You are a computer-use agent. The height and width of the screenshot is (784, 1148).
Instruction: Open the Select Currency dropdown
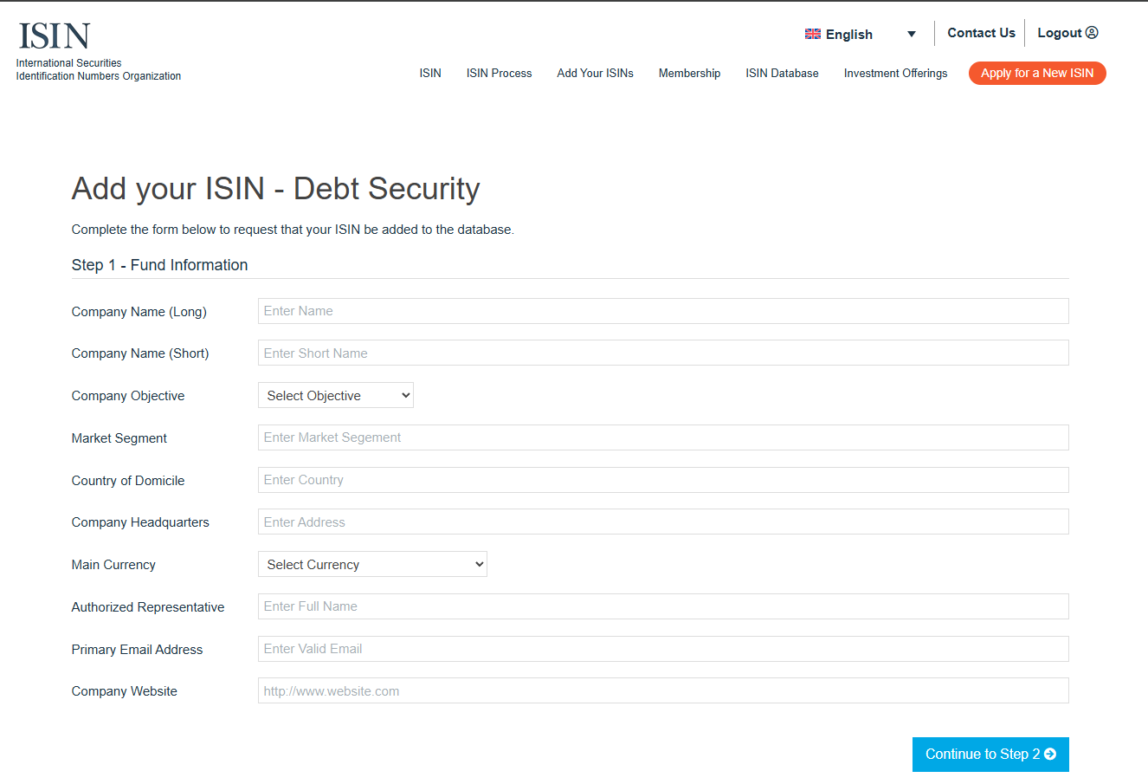(x=372, y=564)
